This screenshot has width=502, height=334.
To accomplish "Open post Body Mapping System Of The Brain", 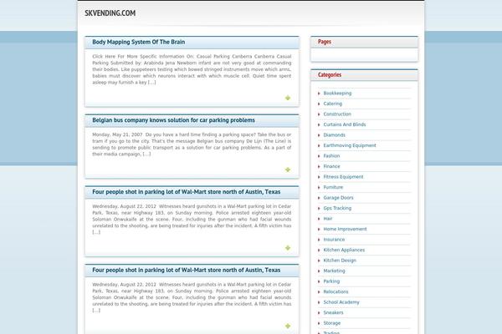I will point(139,42).
